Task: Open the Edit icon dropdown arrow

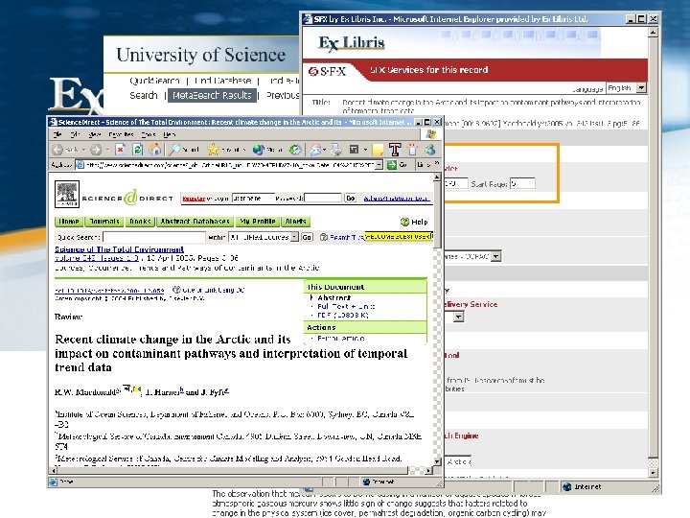Action: pos(365,150)
